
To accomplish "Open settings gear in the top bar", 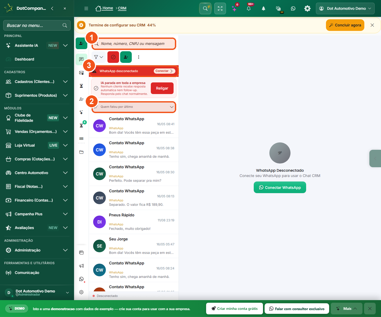I will tap(307, 8).
